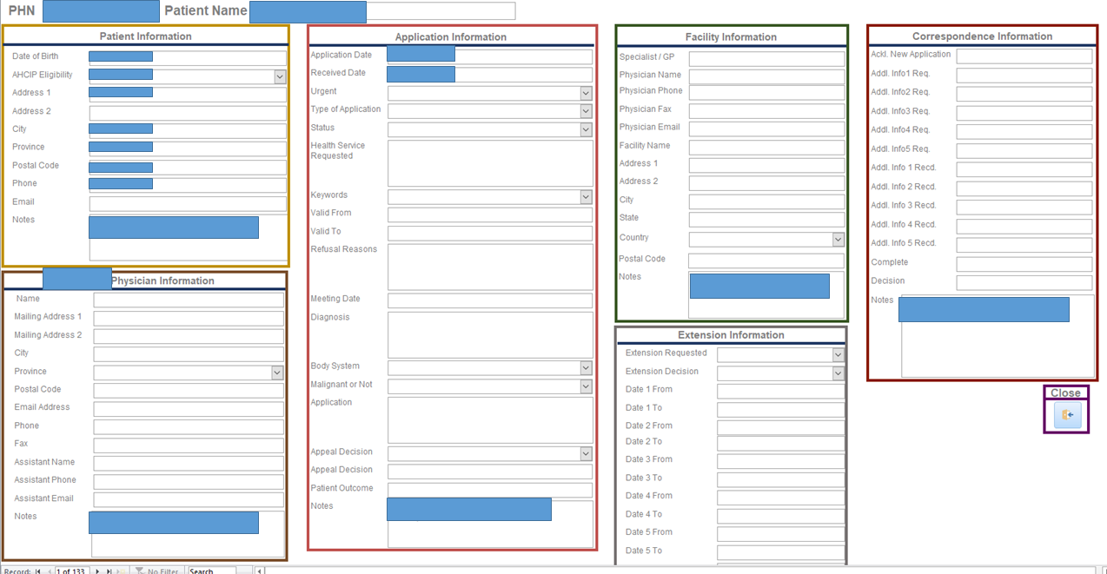Expand the Appeal Decision dropdown arrow

pyautogui.click(x=586, y=453)
